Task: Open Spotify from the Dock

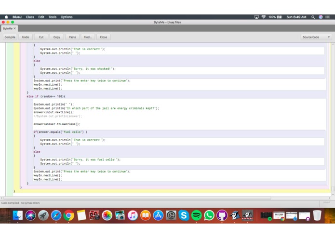Action: [x=196, y=215]
